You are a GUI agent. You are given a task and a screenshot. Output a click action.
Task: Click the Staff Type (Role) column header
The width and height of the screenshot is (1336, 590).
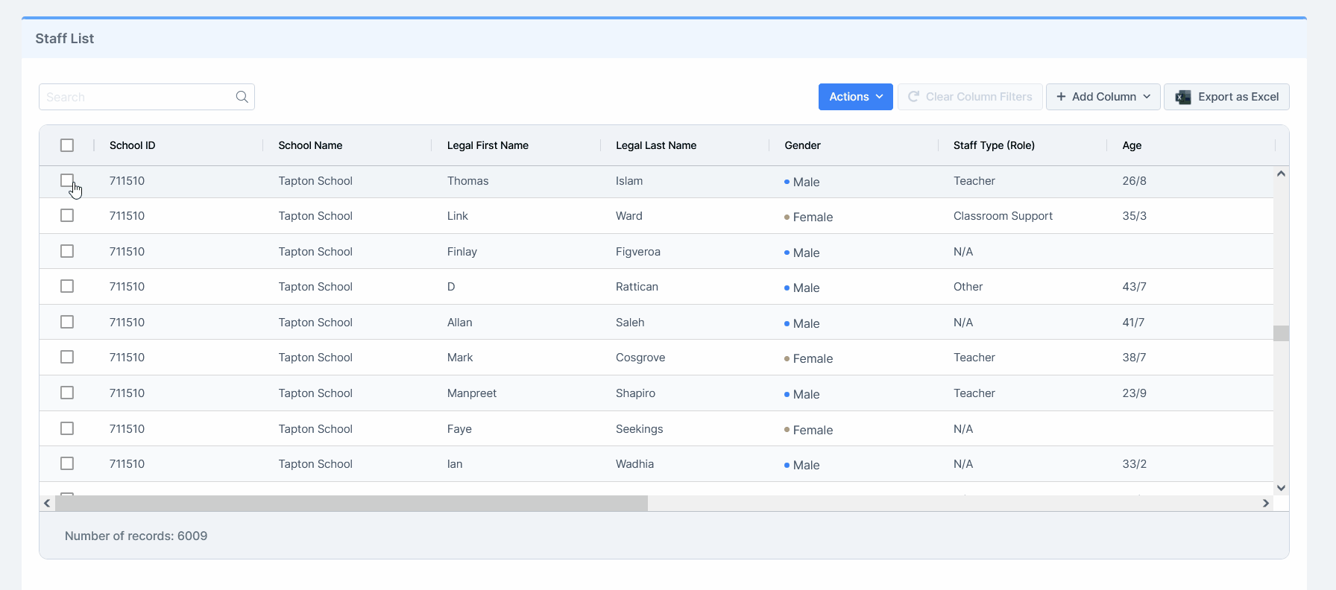click(994, 145)
